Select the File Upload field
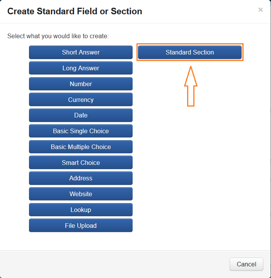Image resolution: width=271 pixels, height=278 pixels. 81,226
